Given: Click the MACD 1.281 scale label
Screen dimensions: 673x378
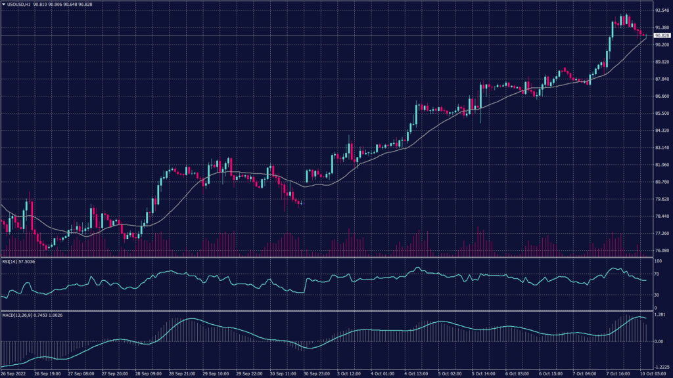Looking at the screenshot, I should tap(660, 315).
